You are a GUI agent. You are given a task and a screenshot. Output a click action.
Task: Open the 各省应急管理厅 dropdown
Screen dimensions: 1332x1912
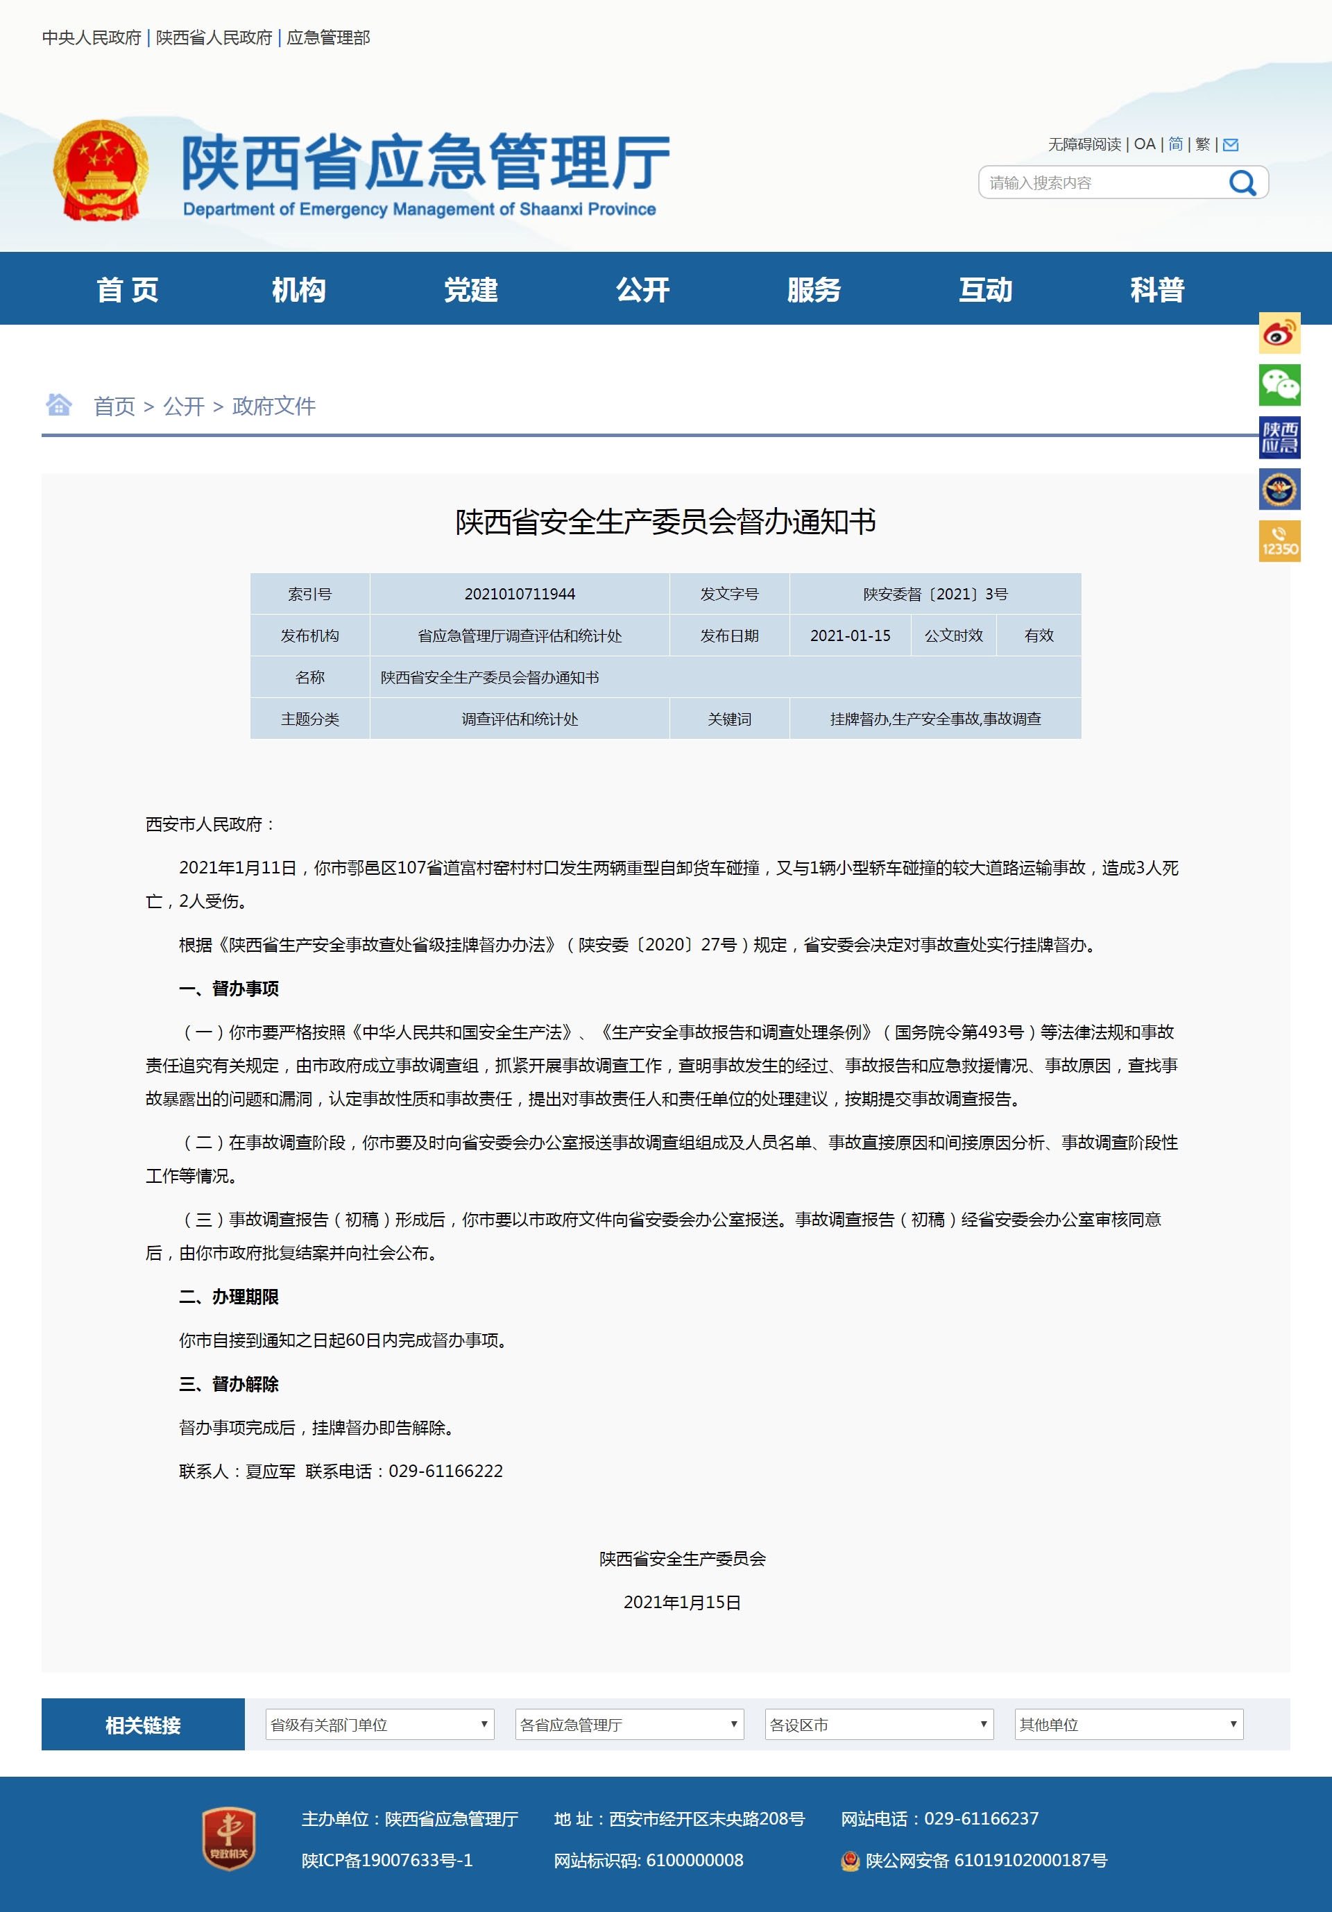click(x=629, y=1724)
